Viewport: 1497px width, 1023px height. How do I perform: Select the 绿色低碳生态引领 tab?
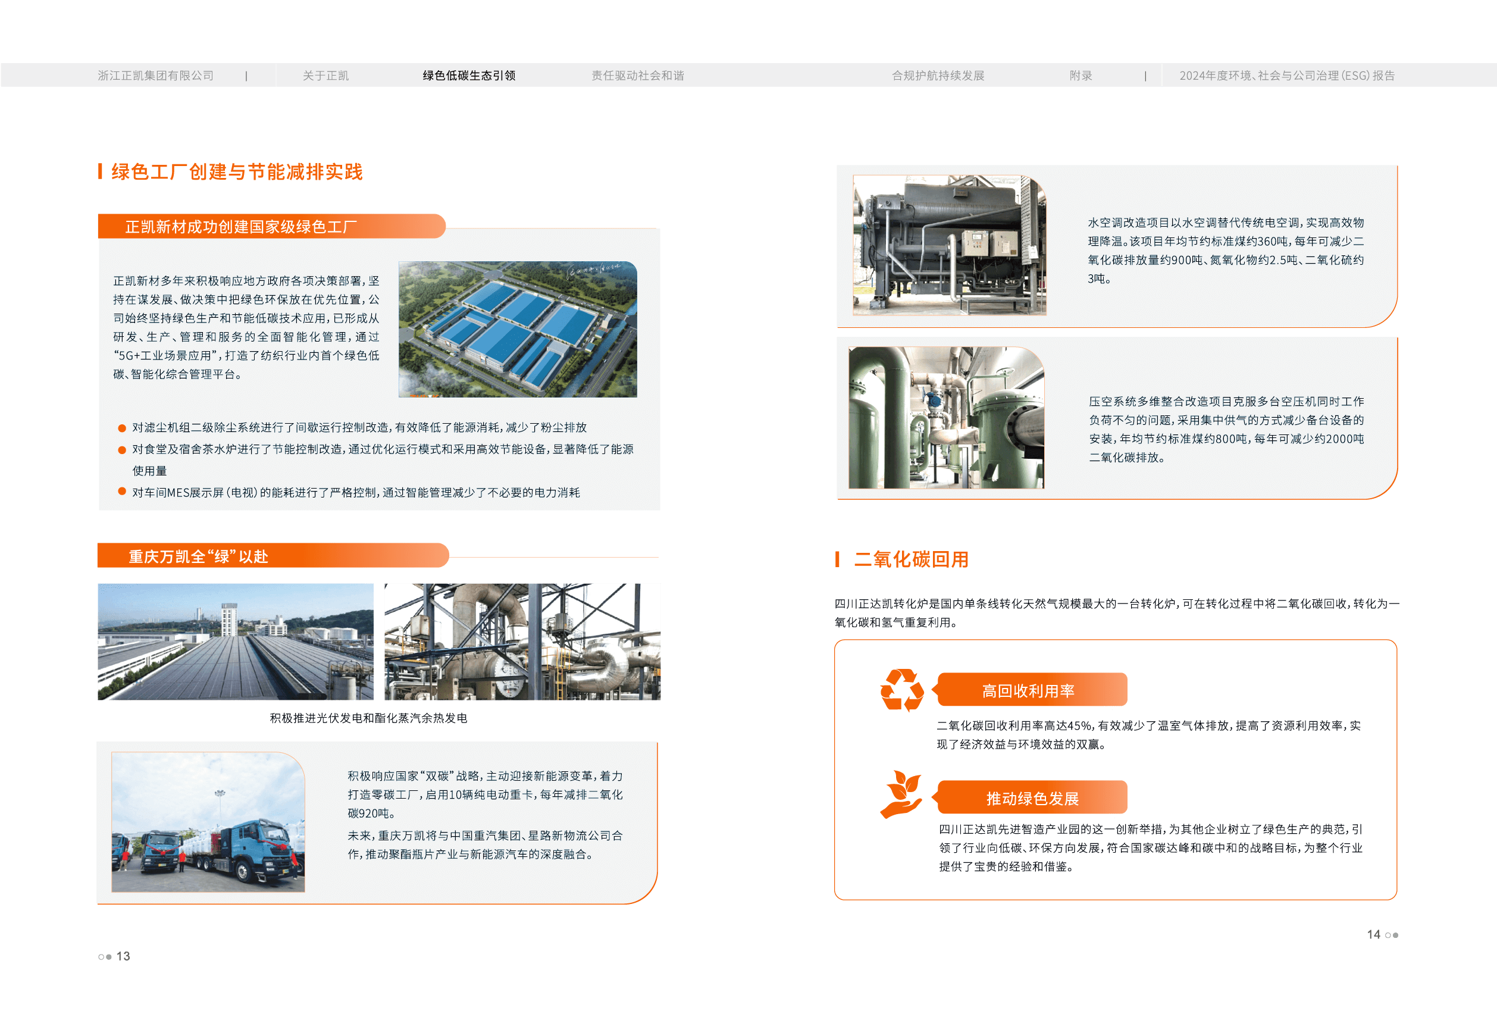(x=468, y=76)
